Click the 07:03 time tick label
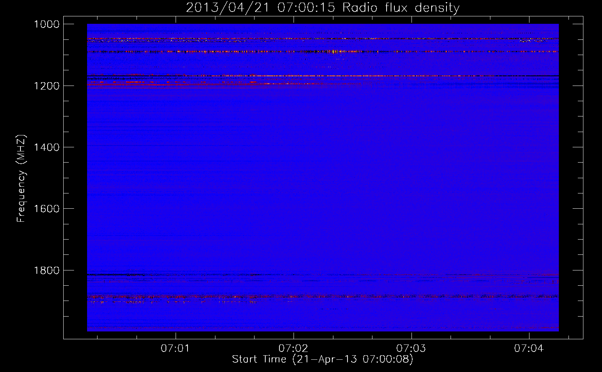 pos(411,349)
